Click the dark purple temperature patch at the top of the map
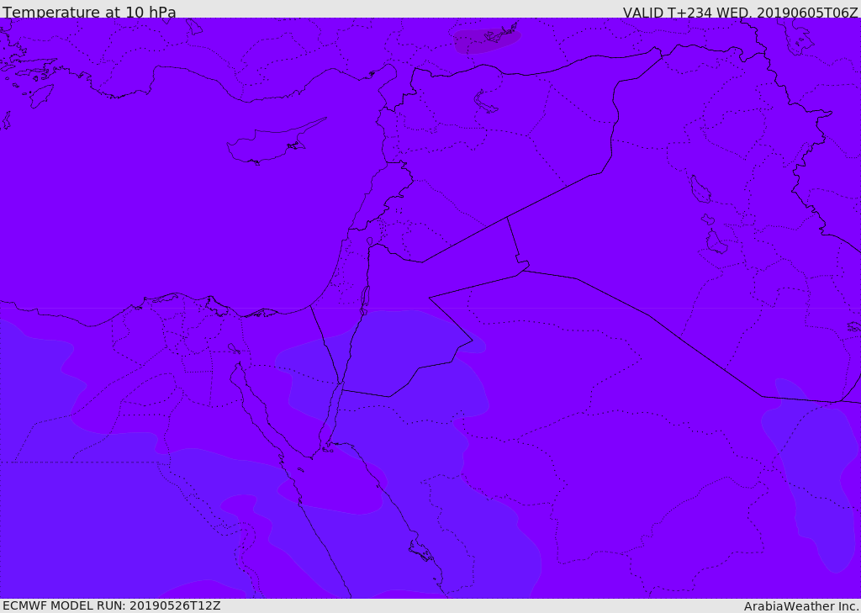Viewport: 861px width, 613px height. click(x=487, y=40)
